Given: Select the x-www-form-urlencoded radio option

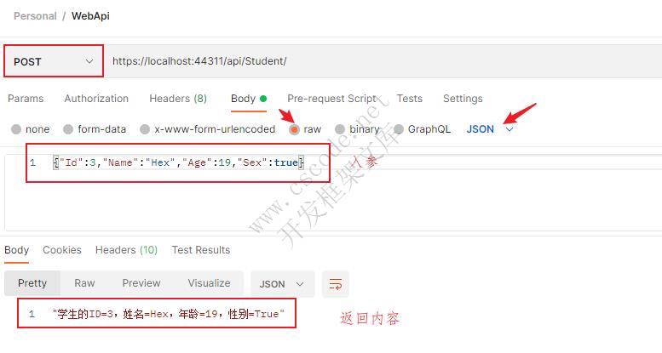Looking at the screenshot, I should pos(145,129).
